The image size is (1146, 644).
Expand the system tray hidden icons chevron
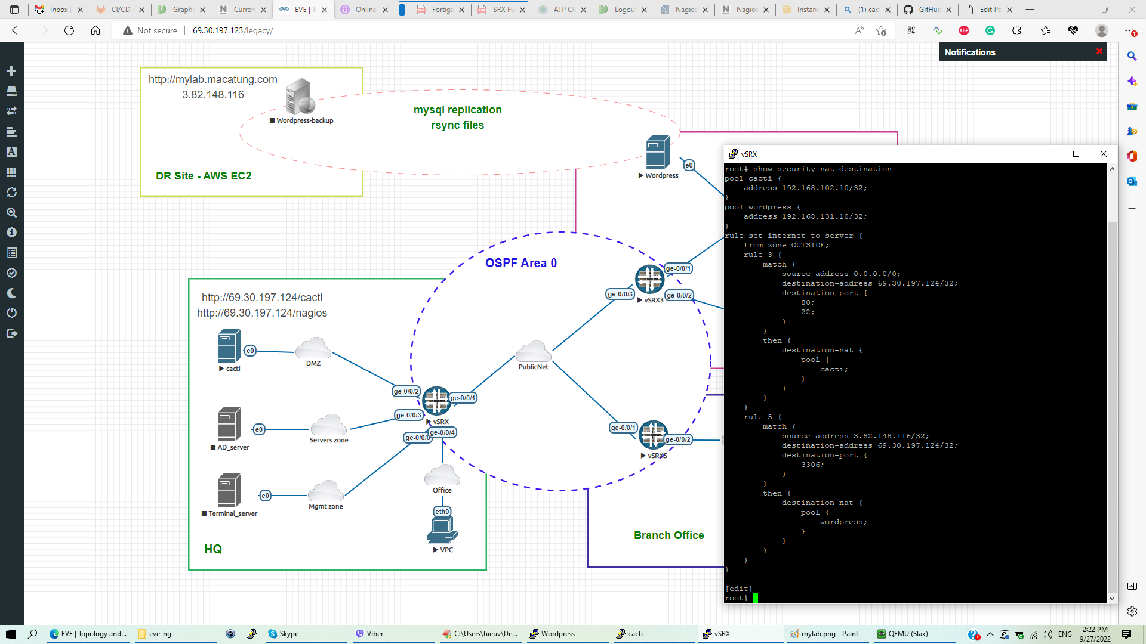tap(990, 634)
